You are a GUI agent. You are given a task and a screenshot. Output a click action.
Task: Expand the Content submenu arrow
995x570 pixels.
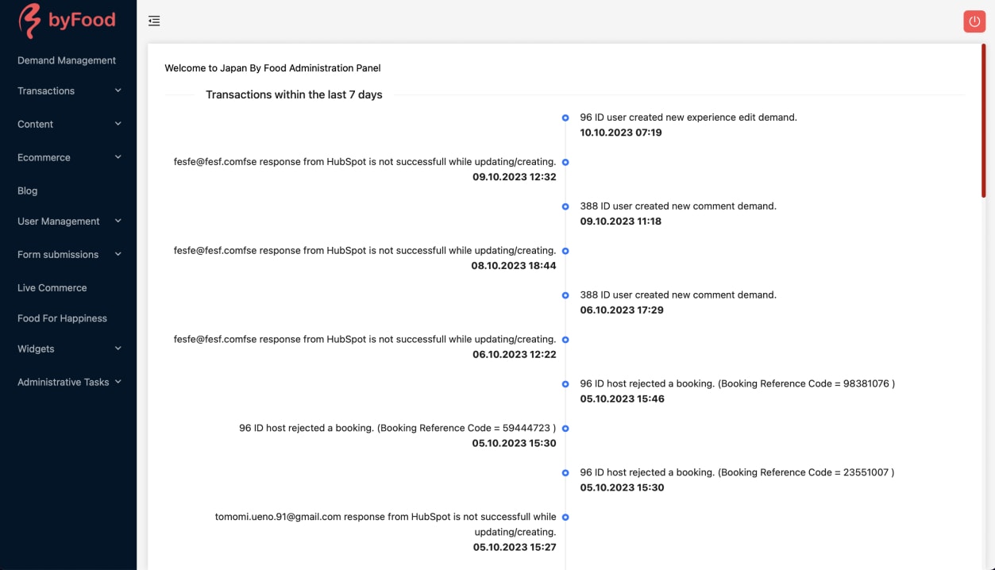click(x=118, y=124)
